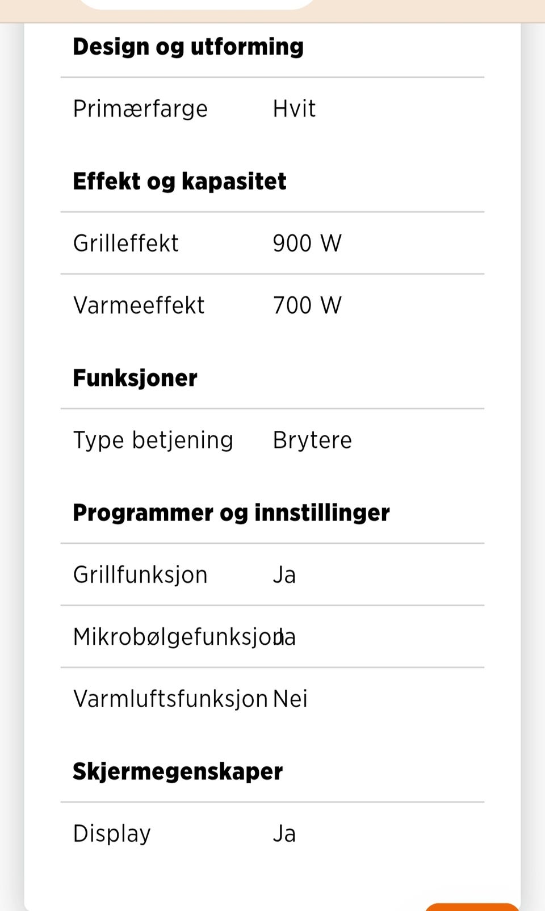
Task: Click the Display row label
Action: pos(112,834)
